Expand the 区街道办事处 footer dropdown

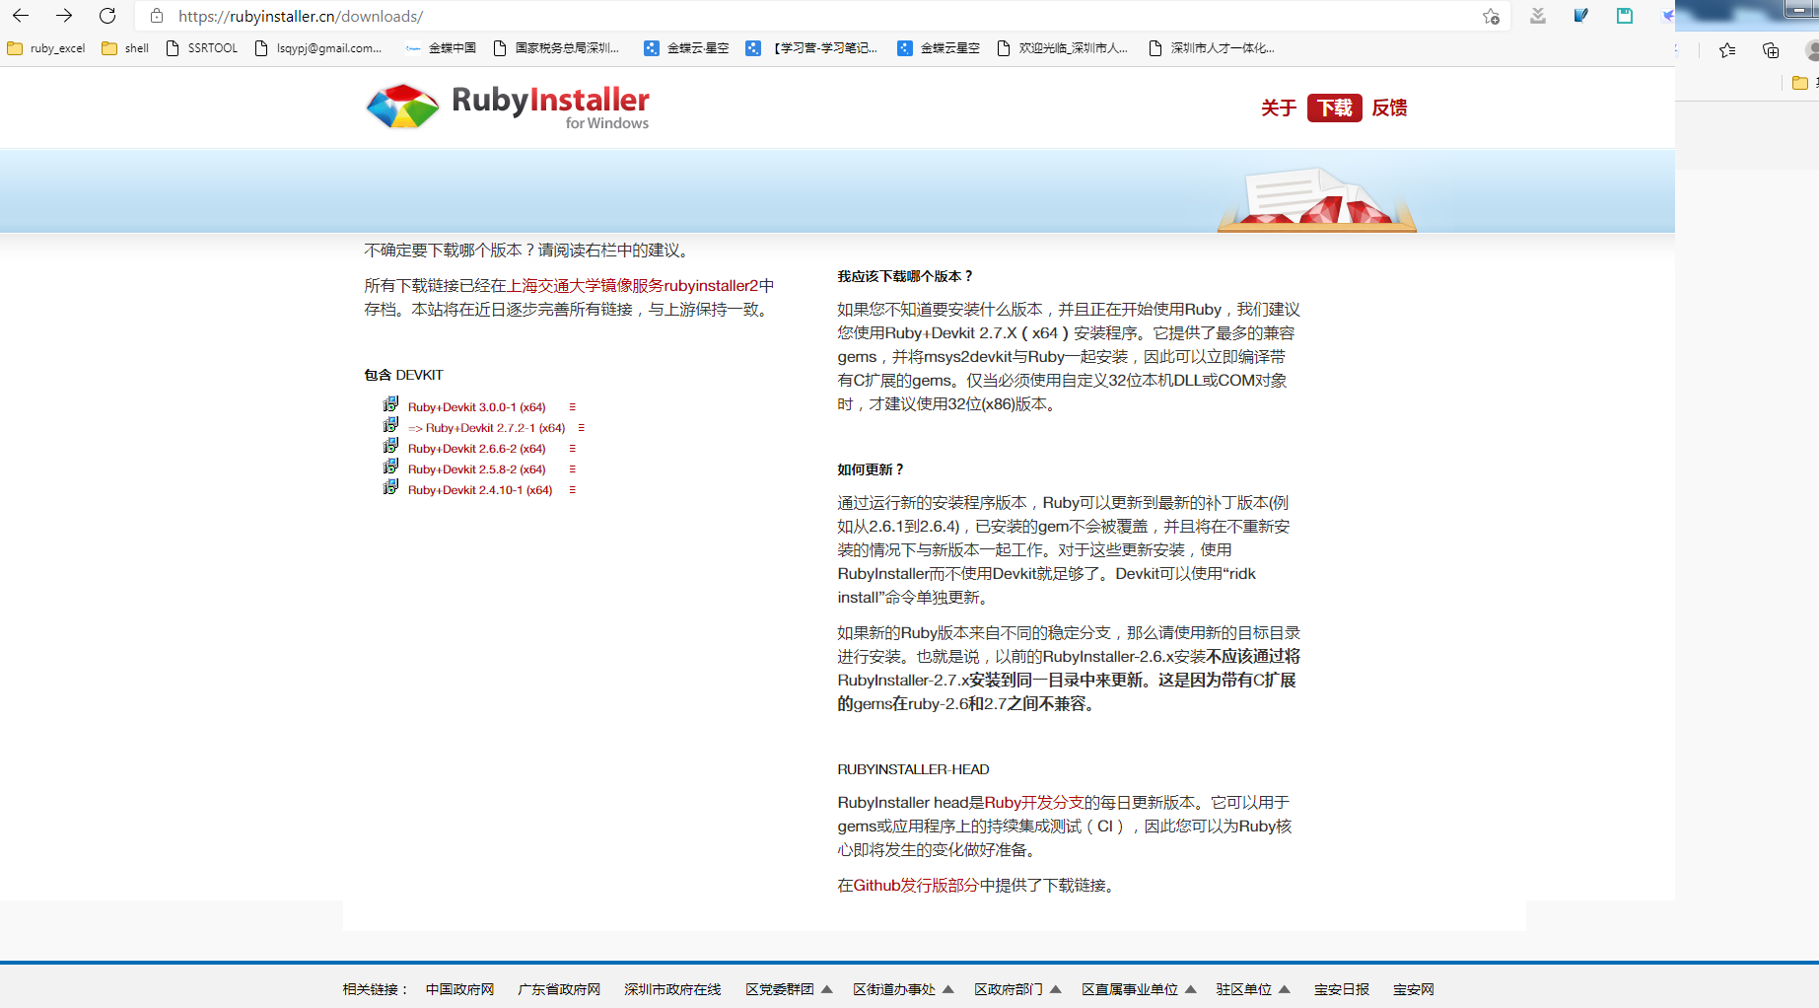903,989
